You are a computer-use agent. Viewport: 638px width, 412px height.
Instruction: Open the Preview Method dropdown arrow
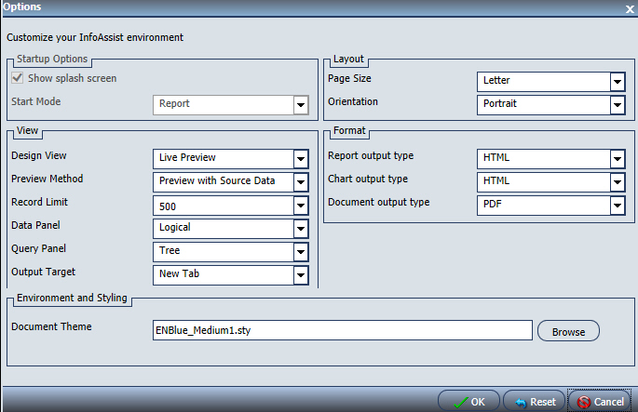click(x=301, y=182)
